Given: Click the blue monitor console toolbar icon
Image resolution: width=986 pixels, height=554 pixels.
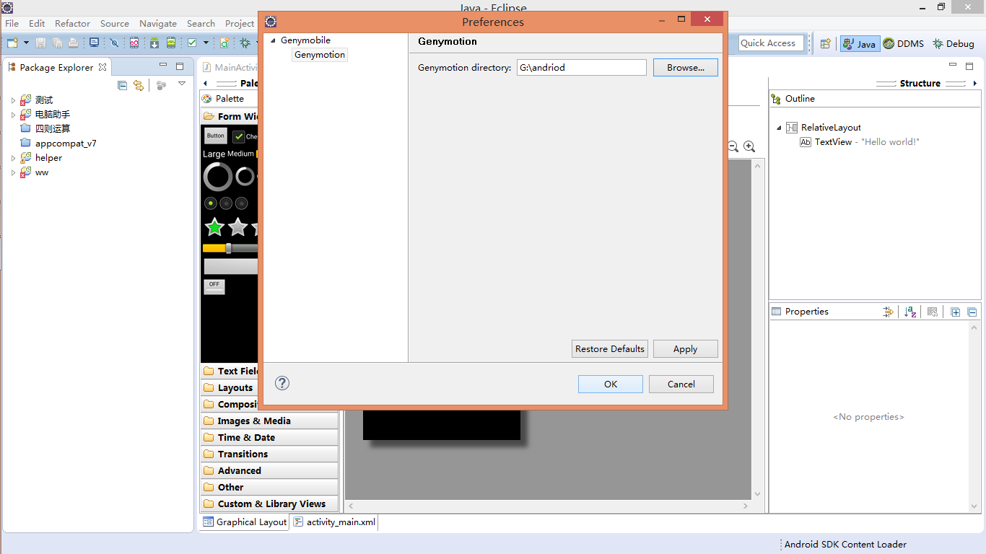Looking at the screenshot, I should point(94,43).
